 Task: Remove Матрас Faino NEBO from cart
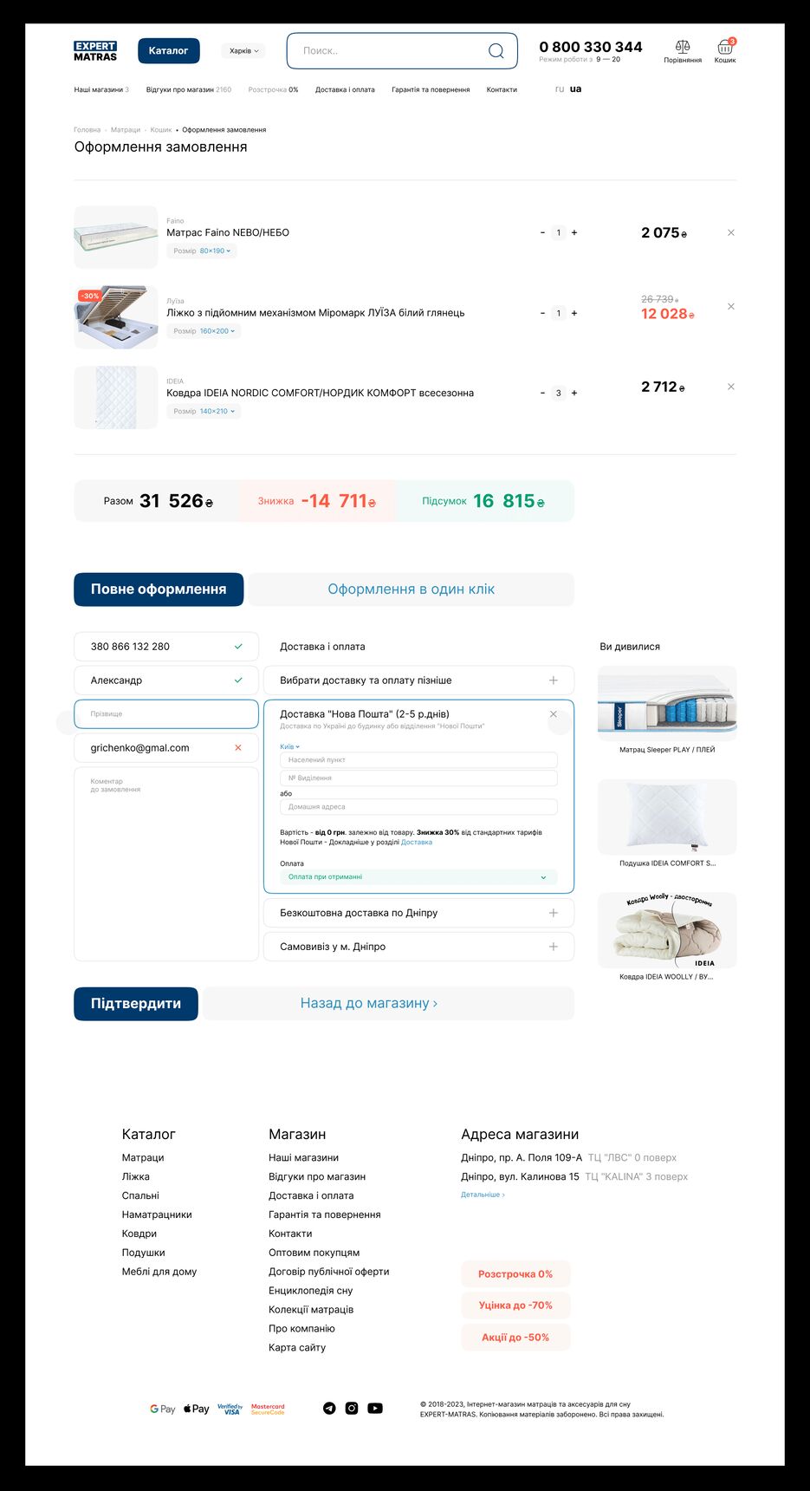(731, 232)
